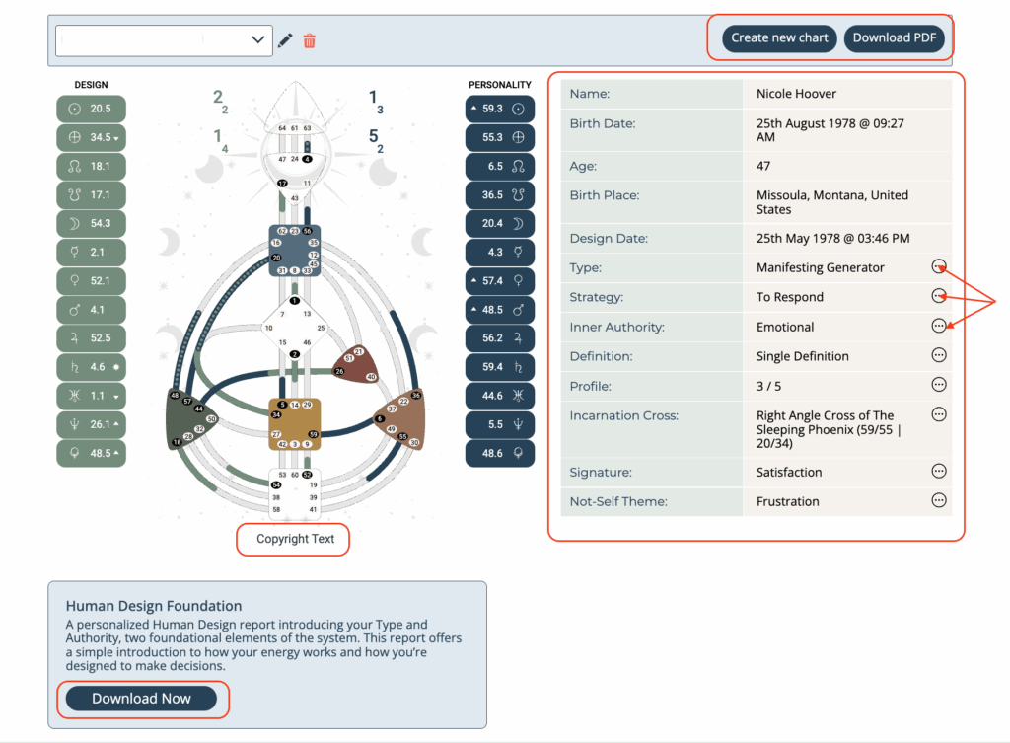This screenshot has height=743, width=1010.
Task: Select Personality Sun gate 59.3
Action: tap(499, 109)
